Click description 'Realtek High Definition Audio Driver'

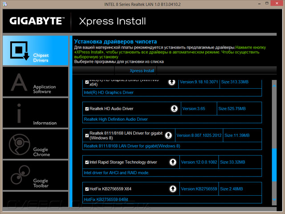(116, 119)
